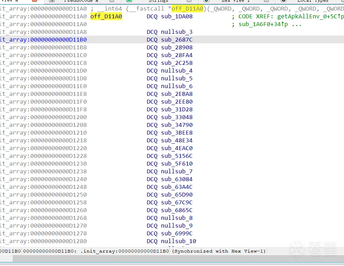
Task: Jump to getApkAllEnv_0+5C cross reference
Action: click(309, 17)
